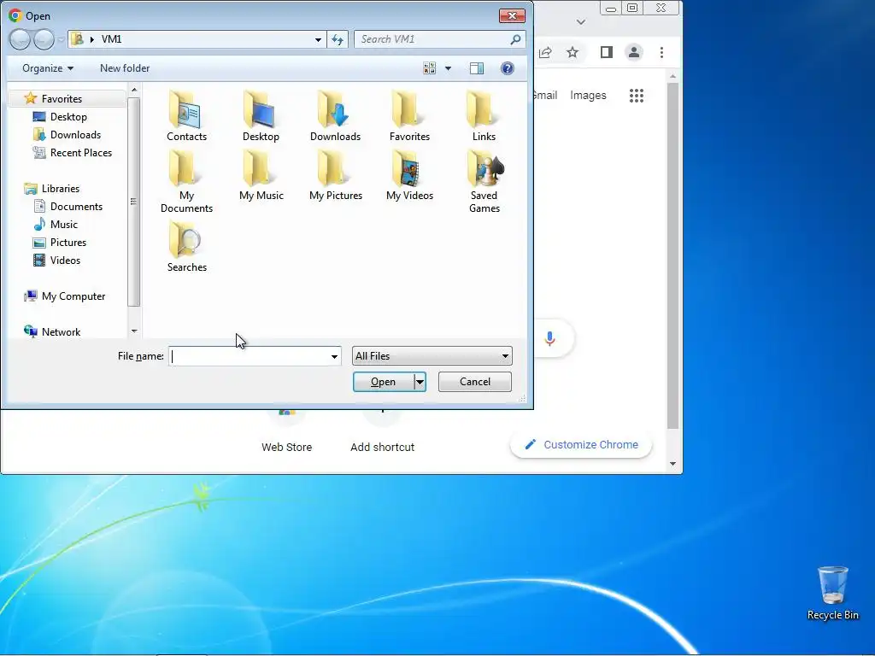875x656 pixels.
Task: Select the My Videos folder
Action: [409, 176]
